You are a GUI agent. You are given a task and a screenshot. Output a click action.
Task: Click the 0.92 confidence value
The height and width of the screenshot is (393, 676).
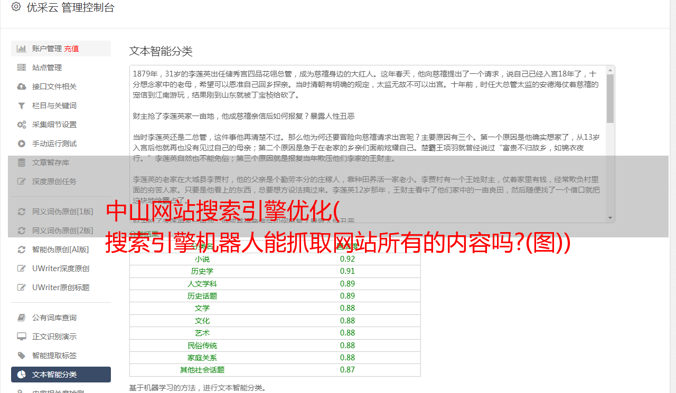[x=348, y=259]
